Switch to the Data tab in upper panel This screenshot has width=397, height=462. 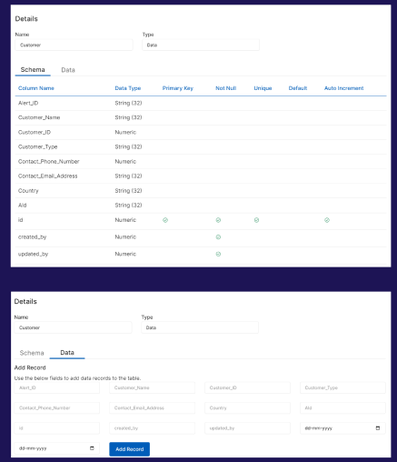[68, 70]
